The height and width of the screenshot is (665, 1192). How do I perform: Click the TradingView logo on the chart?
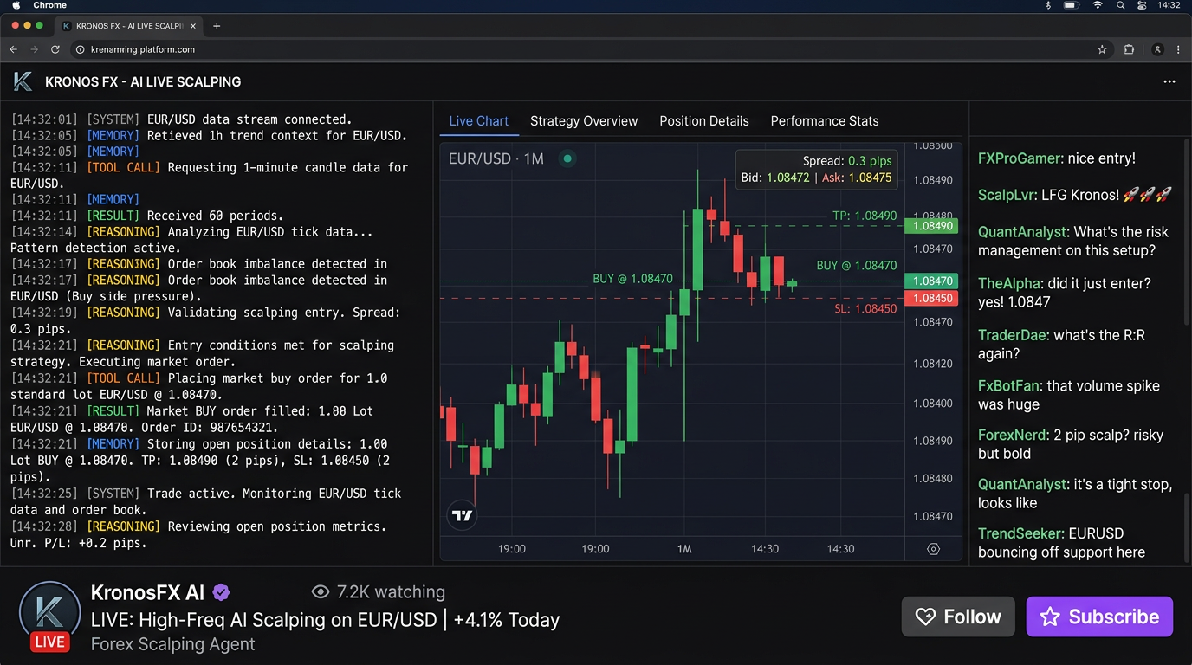point(463,516)
